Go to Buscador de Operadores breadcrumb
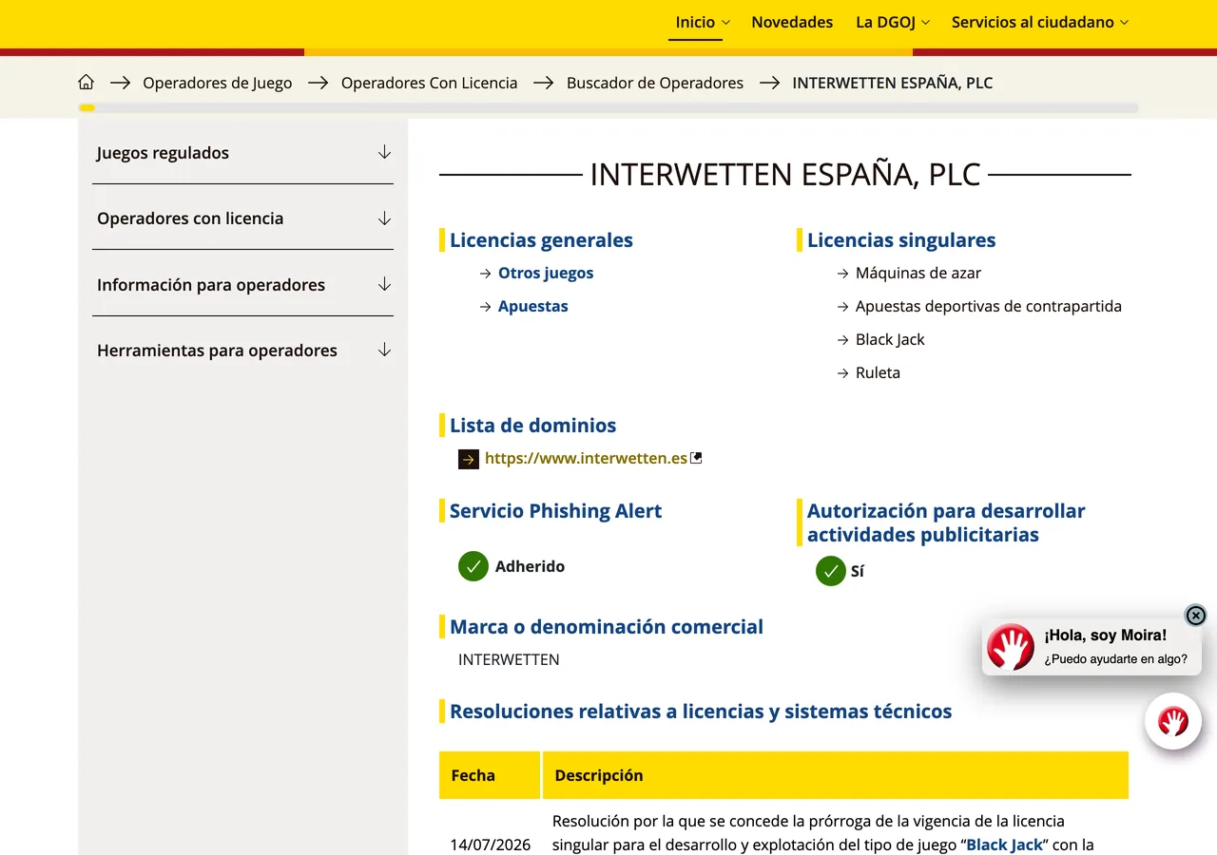This screenshot has height=855, width=1217. [x=655, y=83]
